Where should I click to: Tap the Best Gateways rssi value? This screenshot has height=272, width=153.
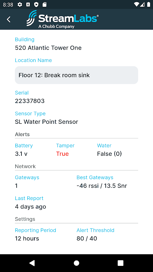(x=102, y=186)
